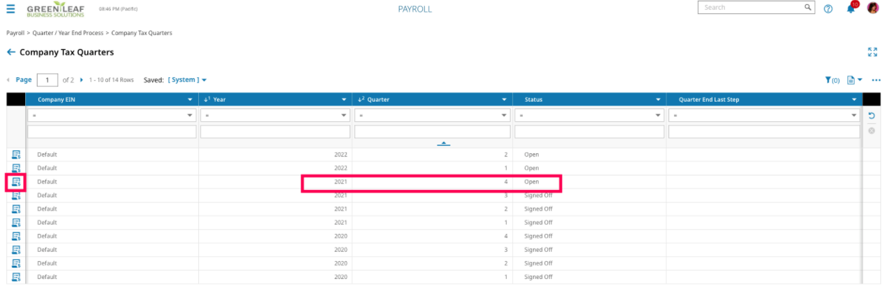The image size is (884, 293).
Task: Toggle full screen expand icon
Action: 872,52
